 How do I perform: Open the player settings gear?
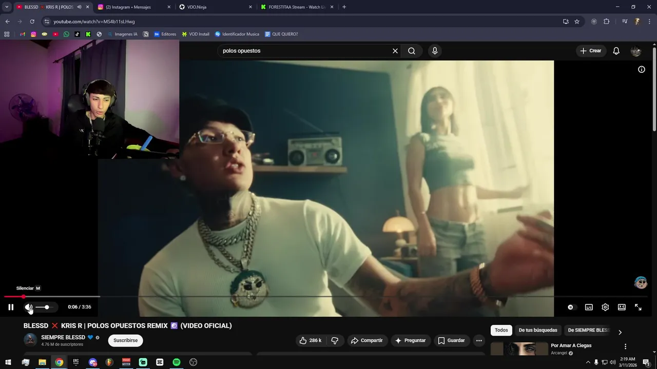coord(605,307)
